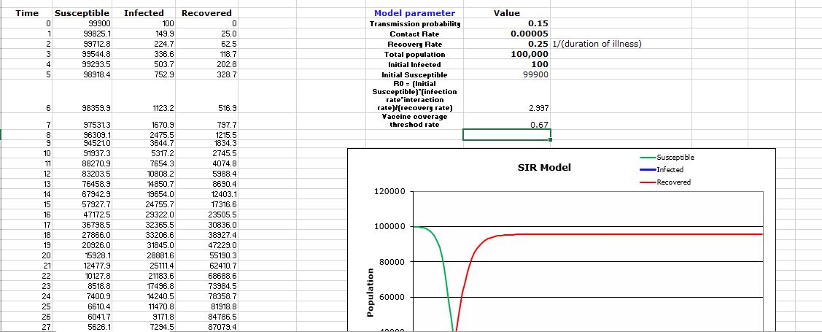Click the Transmission probability label cell

[x=415, y=23]
